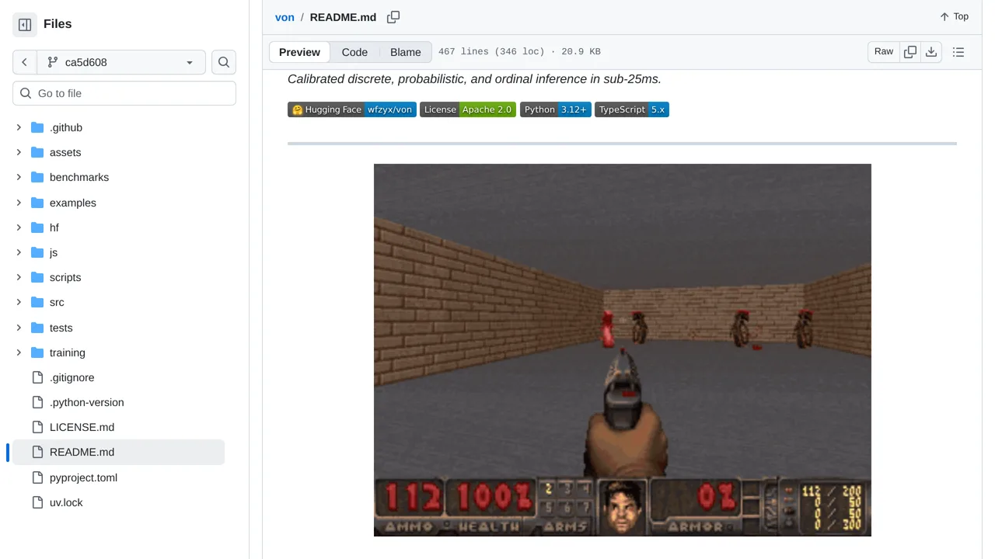The height and width of the screenshot is (559, 995).
Task: Open the ca5d608 branch dropdown
Action: 120,62
